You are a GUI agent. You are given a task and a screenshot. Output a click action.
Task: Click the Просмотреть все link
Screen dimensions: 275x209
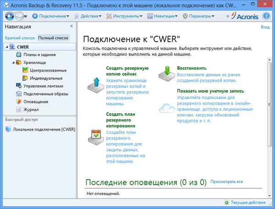(x=226, y=182)
